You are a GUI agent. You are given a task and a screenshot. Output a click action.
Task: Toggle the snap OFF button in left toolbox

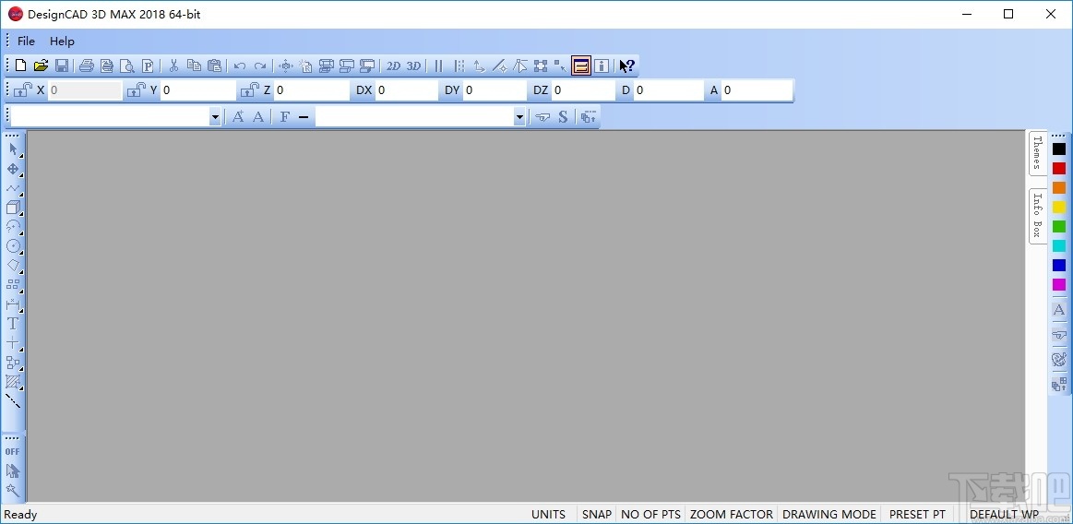[12, 451]
